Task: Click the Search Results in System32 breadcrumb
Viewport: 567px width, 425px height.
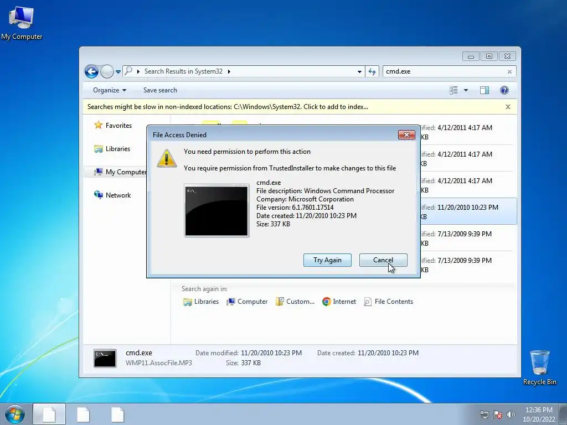Action: [183, 71]
